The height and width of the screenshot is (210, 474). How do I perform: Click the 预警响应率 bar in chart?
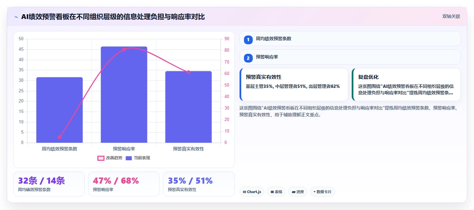[x=124, y=95]
